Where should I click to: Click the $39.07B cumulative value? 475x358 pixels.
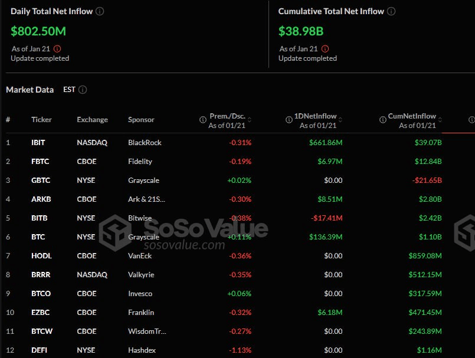[428, 143]
